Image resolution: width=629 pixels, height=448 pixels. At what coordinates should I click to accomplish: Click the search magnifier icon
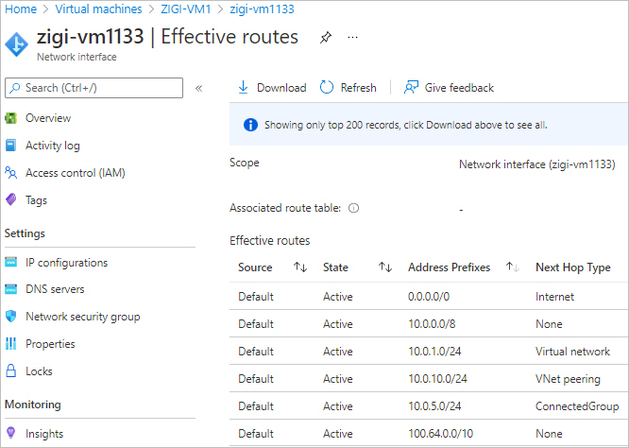tap(15, 88)
